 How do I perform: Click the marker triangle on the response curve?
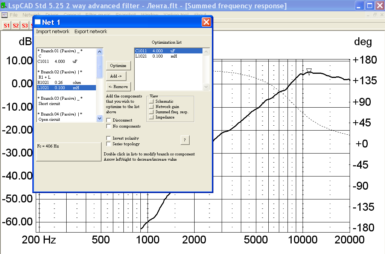(x=309, y=71)
